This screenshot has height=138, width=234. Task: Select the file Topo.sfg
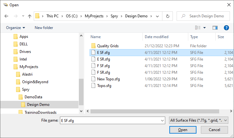click(104, 86)
